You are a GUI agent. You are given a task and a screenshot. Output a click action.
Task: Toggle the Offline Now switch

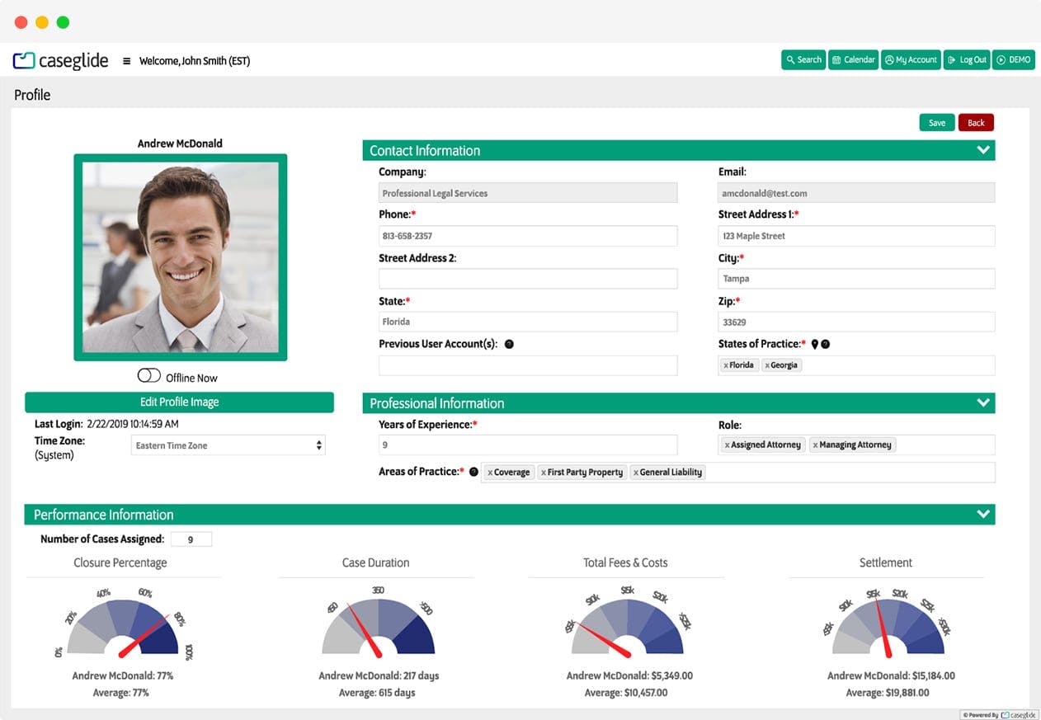click(x=149, y=376)
